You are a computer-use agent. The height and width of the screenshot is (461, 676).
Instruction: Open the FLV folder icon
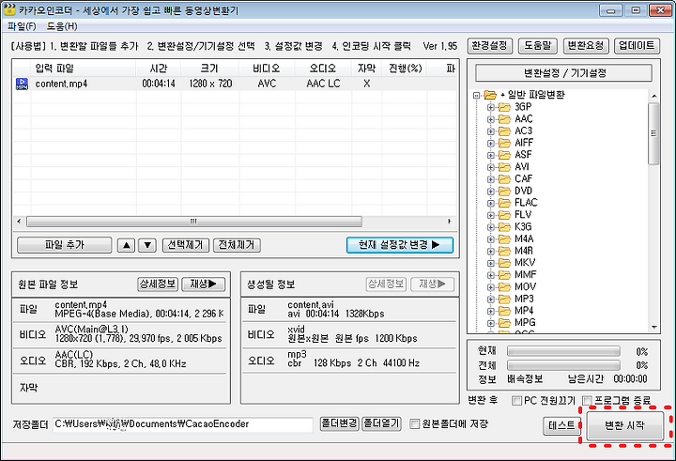click(x=504, y=215)
